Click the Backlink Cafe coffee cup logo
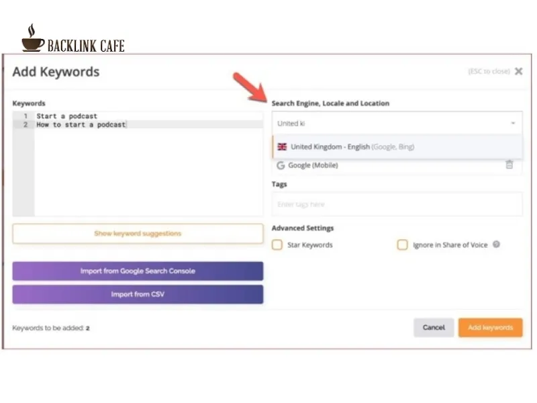The height and width of the screenshot is (403, 537). (32, 38)
